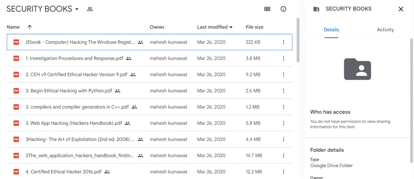Select file 3. Web App Hacking (Hackers Handbook).pdf

[x=149, y=123]
